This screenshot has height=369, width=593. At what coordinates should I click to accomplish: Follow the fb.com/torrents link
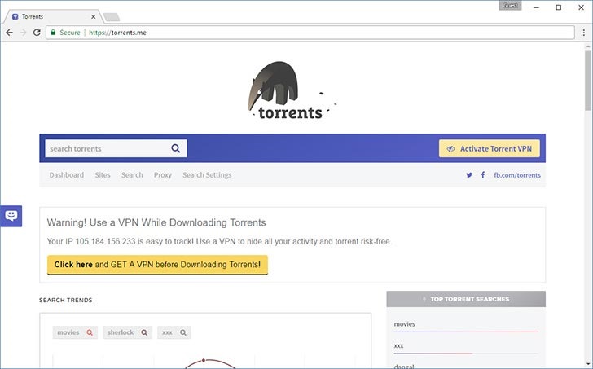click(517, 175)
